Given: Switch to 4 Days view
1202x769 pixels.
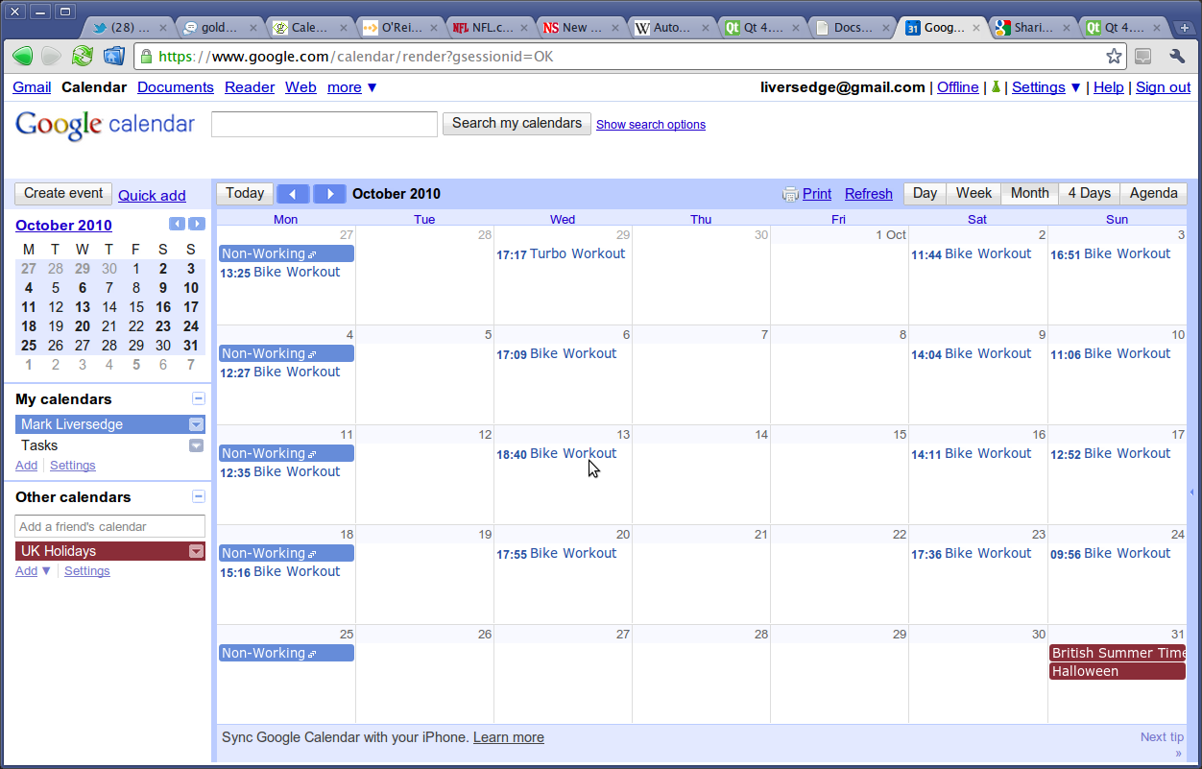Looking at the screenshot, I should tap(1090, 193).
